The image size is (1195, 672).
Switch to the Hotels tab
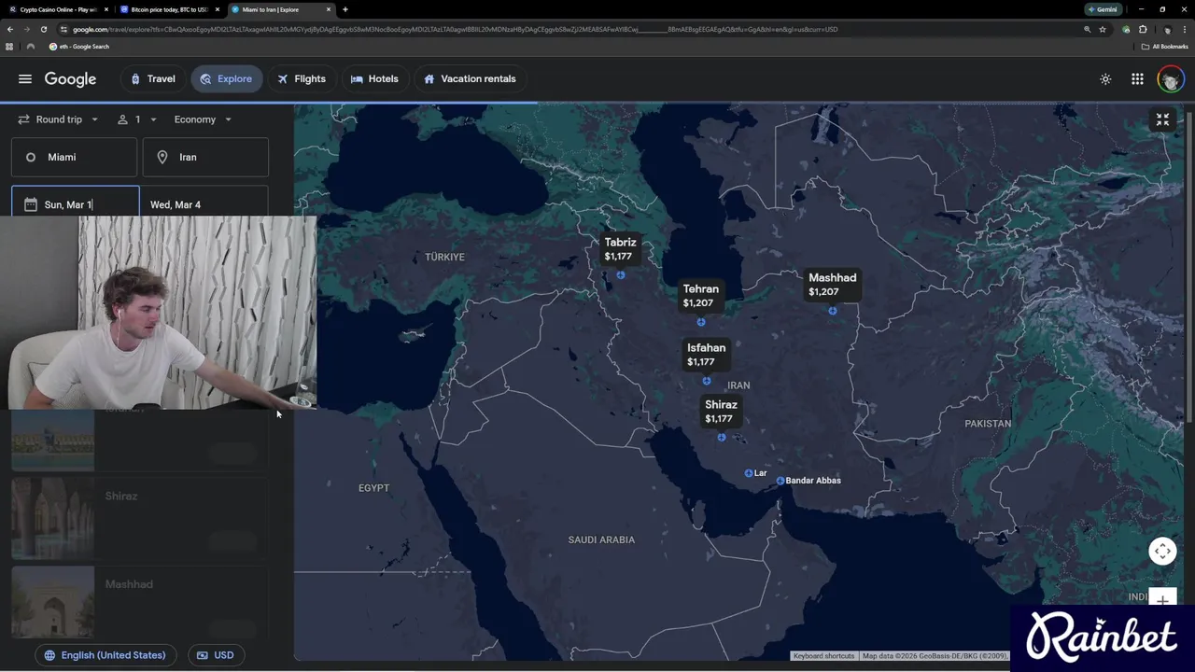coord(374,79)
